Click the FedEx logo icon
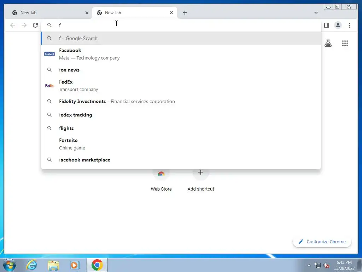The image size is (362, 272). (49, 86)
